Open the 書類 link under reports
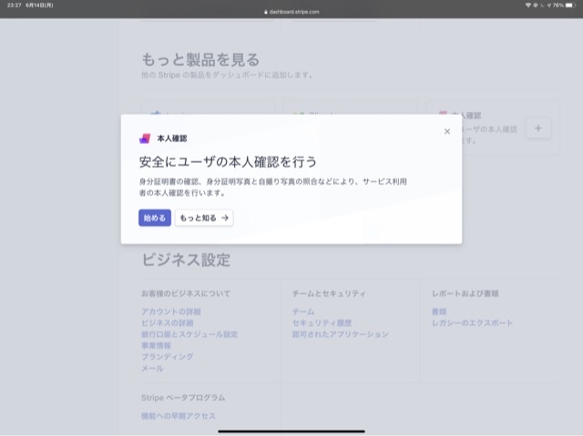 [439, 311]
